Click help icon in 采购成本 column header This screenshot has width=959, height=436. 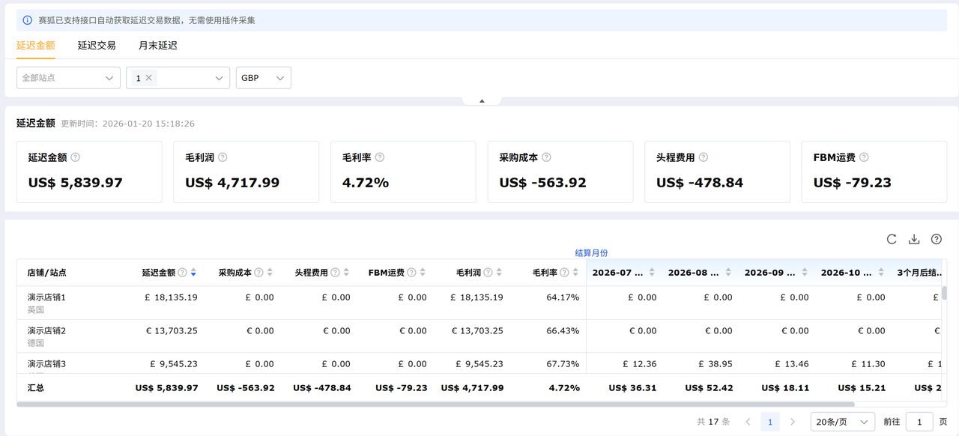(x=258, y=273)
